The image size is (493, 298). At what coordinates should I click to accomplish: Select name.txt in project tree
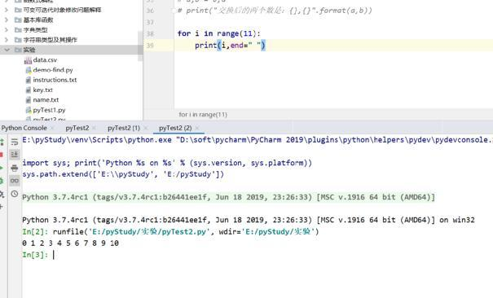pos(46,100)
